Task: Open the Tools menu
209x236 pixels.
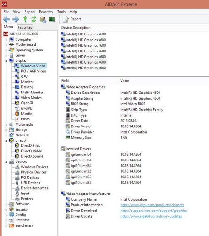Action: tap(61, 12)
